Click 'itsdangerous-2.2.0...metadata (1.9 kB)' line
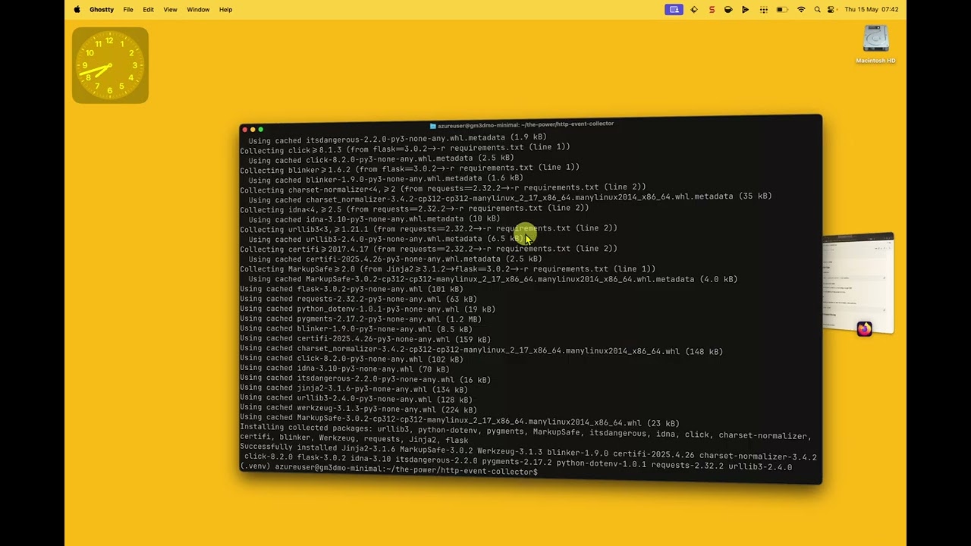Image resolution: width=971 pixels, height=546 pixels. click(x=398, y=139)
